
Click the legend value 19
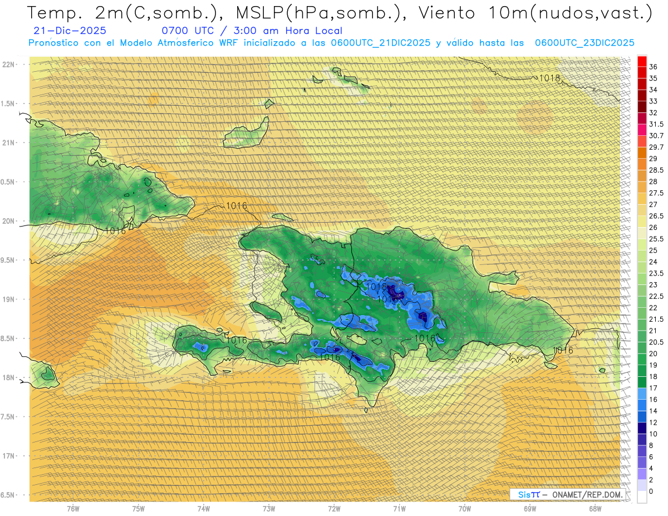(653, 365)
